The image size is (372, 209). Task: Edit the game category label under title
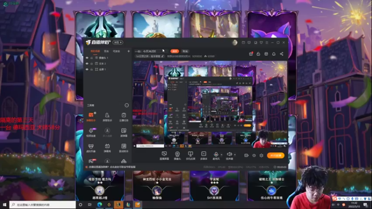click(x=148, y=56)
